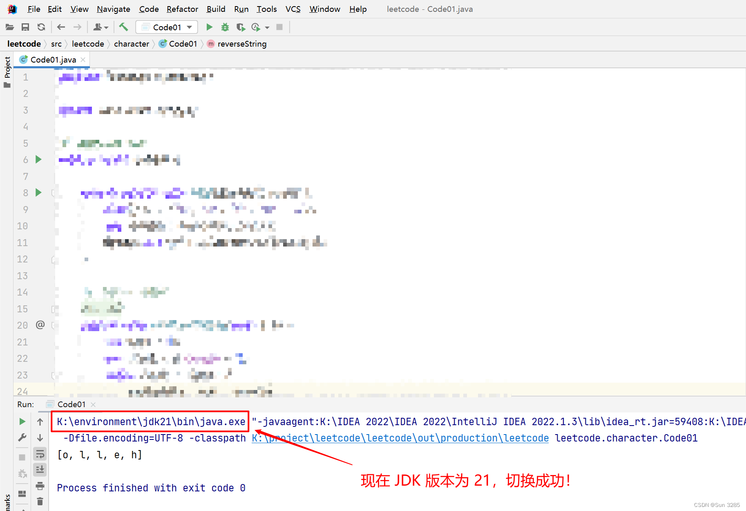Click the '[o, l, l, e, h]' output line
746x511 pixels.
[100, 455]
